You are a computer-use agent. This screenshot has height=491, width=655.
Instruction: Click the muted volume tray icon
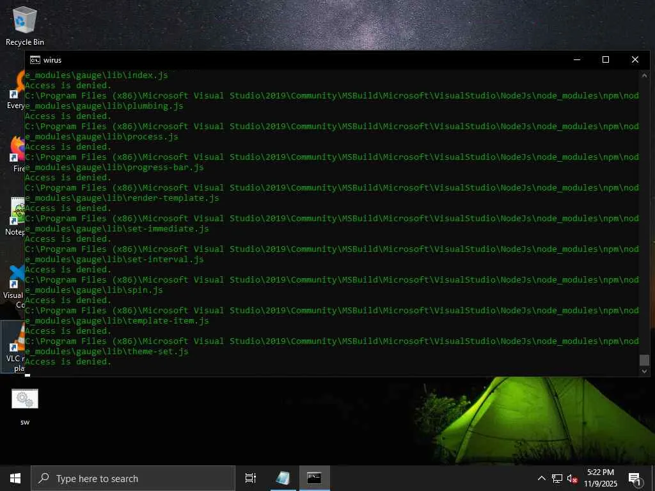point(572,478)
